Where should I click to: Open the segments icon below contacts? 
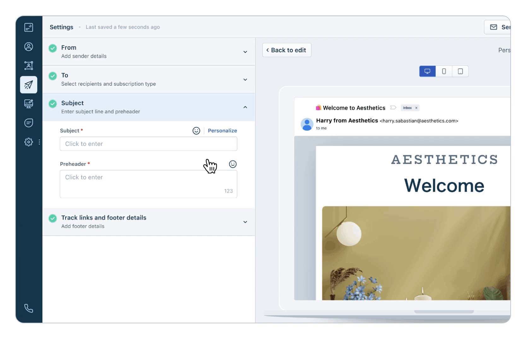point(28,65)
